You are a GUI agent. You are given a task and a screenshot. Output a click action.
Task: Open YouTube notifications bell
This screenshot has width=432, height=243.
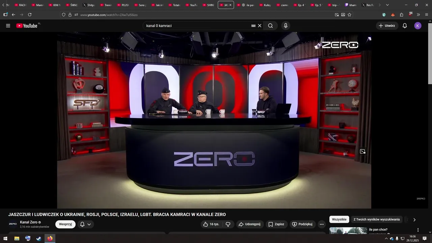405,26
